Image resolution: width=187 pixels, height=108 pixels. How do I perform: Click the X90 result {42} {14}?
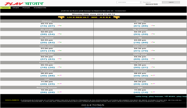(x=141, y=92)
